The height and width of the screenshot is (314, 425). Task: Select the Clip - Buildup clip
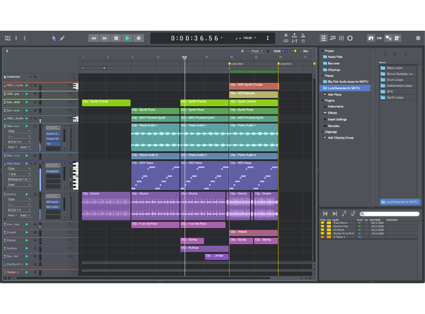[x=204, y=248]
